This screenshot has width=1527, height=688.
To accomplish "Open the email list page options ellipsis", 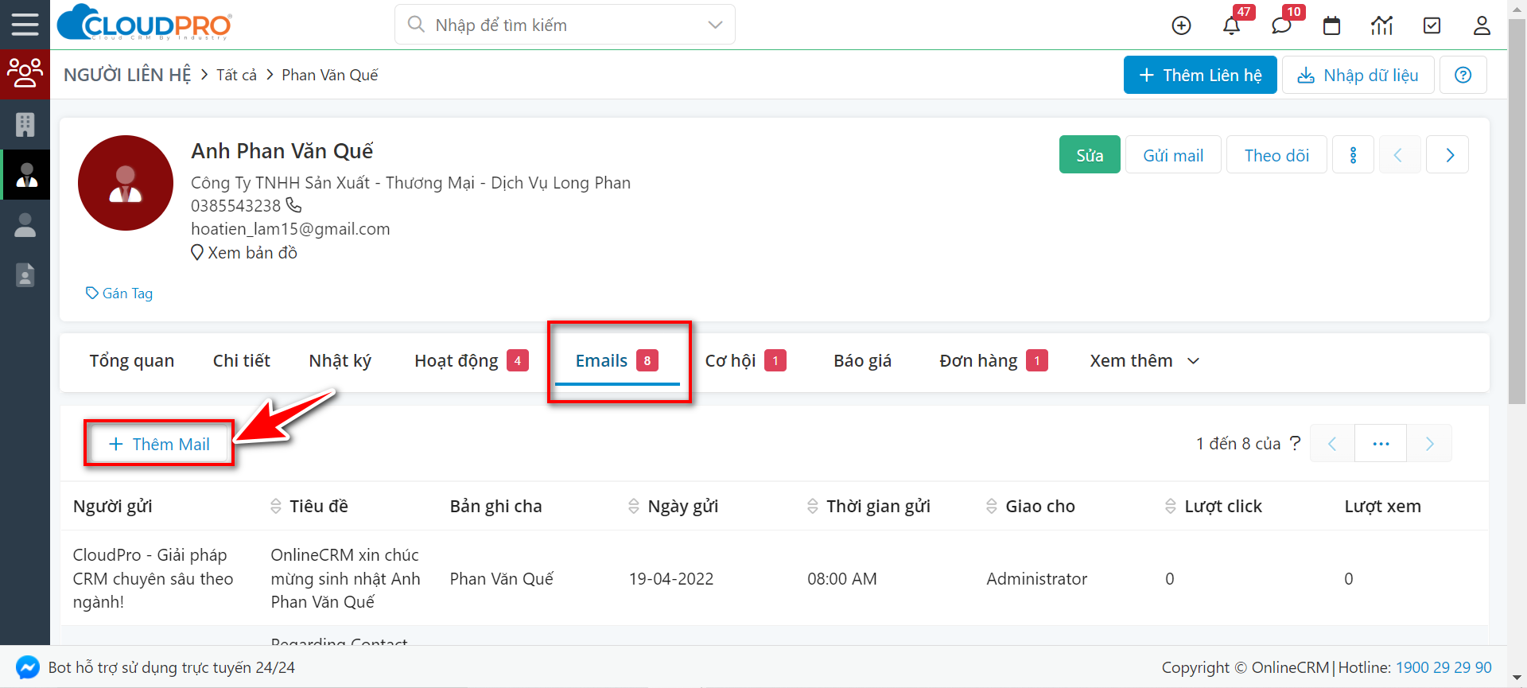I will coord(1381,444).
